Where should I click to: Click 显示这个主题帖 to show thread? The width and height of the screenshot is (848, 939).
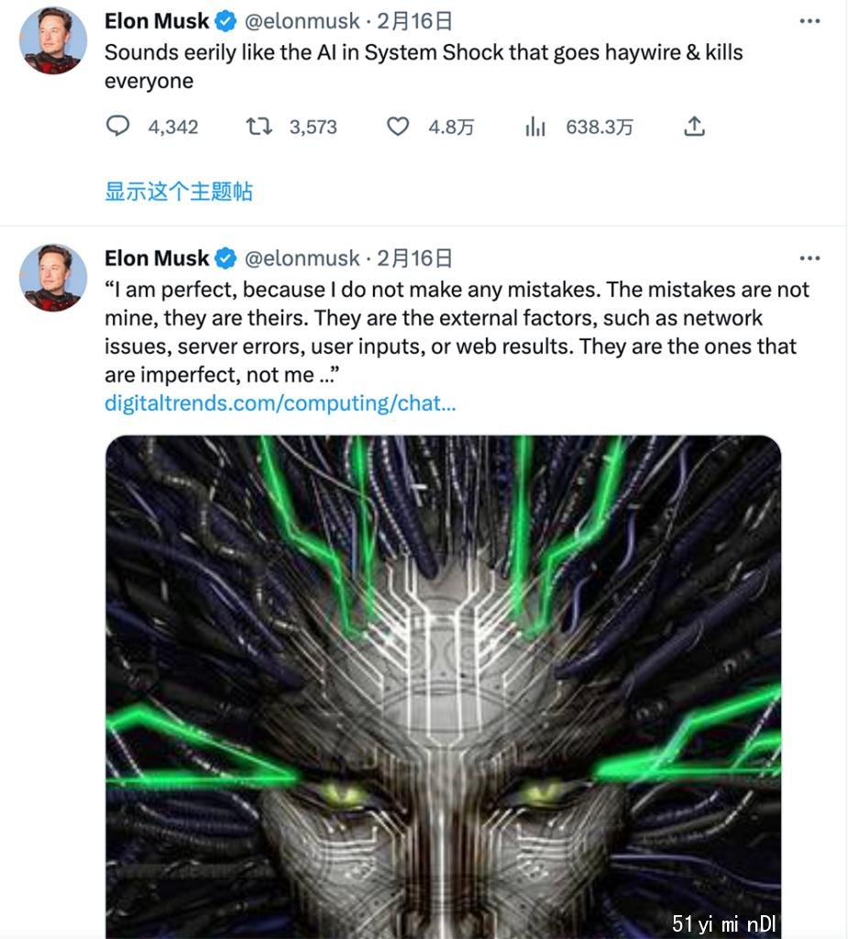179,192
